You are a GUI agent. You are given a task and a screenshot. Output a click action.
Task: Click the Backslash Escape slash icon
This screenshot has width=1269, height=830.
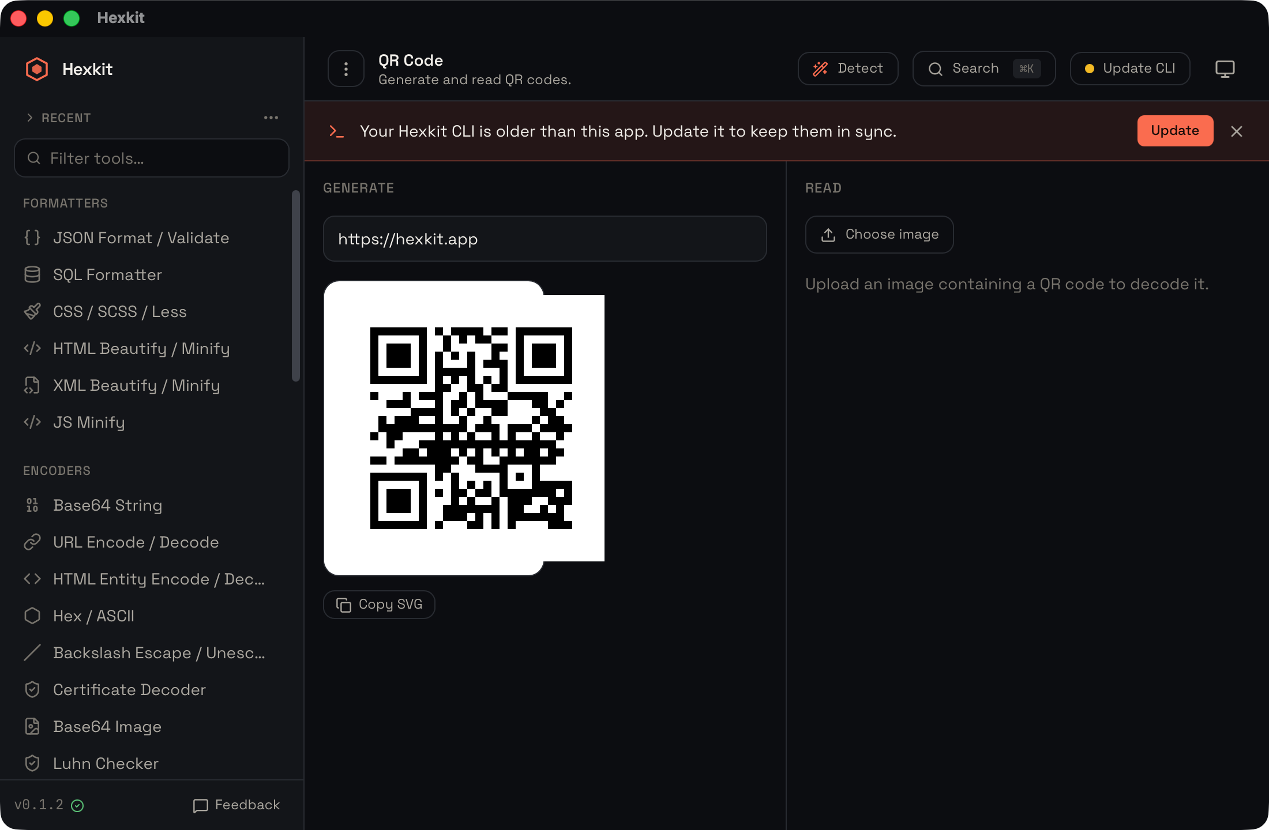point(32,652)
